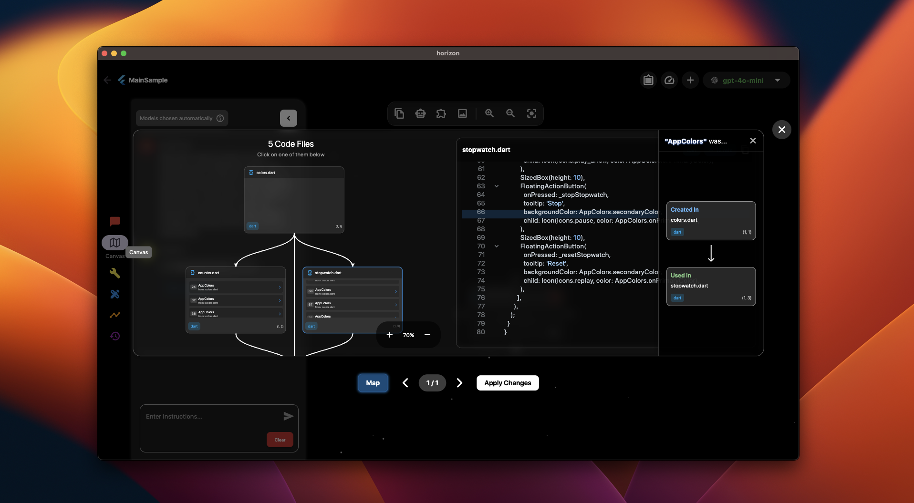This screenshot has width=914, height=503.
Task: Click the image icon in the toolbar
Action: tap(462, 113)
